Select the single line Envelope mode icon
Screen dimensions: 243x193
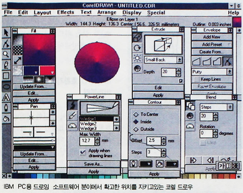pyautogui.click(x=197, y=62)
